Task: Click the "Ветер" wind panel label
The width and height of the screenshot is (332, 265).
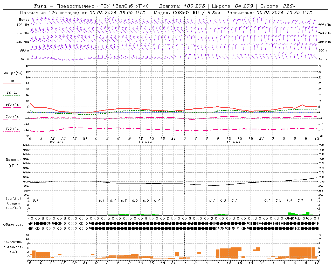Action: (x=24, y=20)
